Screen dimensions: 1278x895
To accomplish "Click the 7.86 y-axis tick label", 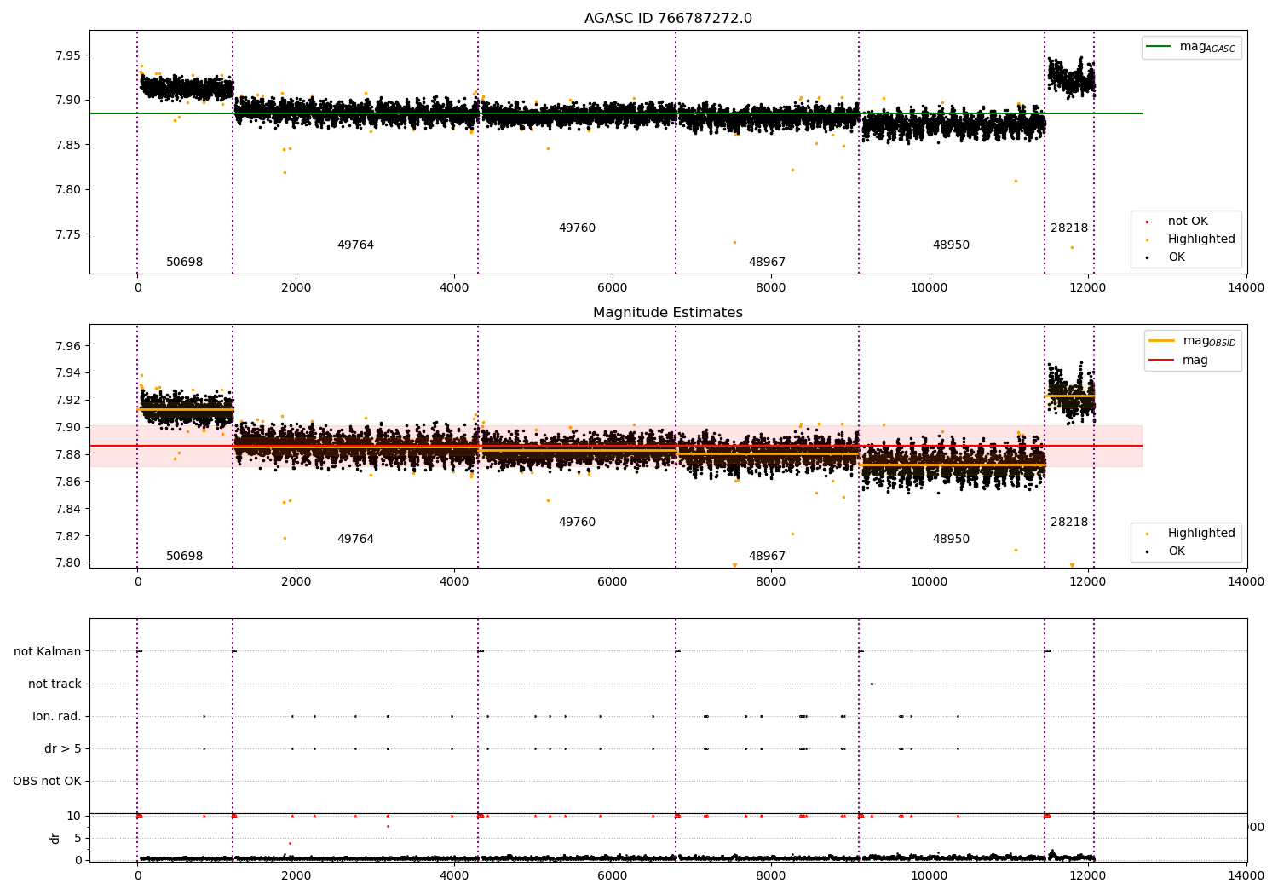I will pyautogui.click(x=69, y=482).
